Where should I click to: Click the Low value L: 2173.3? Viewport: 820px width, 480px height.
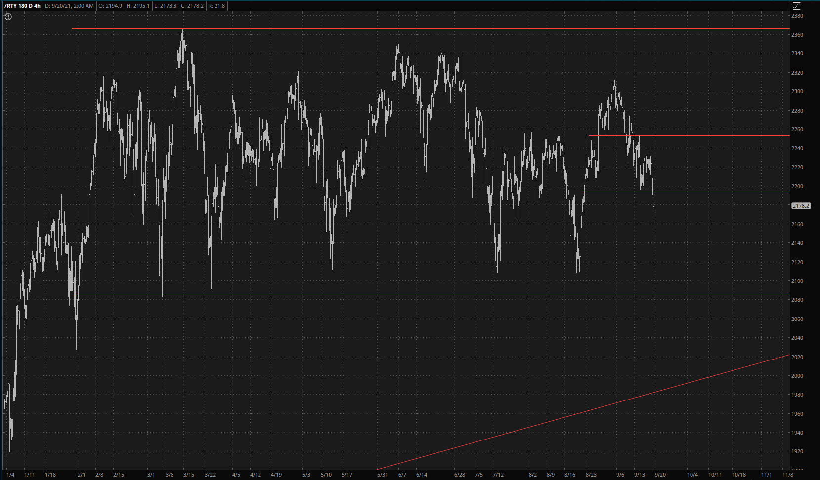[x=165, y=6]
